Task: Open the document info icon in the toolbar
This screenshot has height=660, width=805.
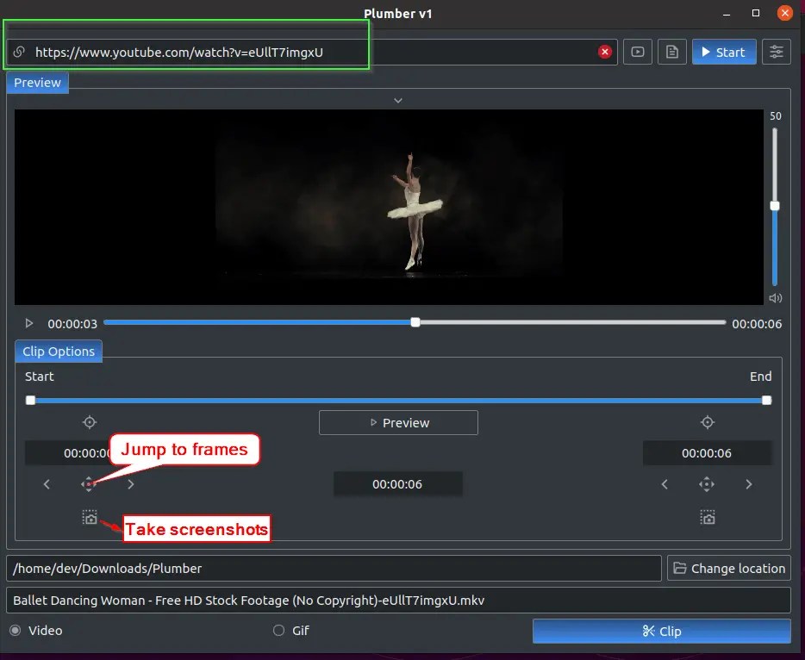Action: 672,52
